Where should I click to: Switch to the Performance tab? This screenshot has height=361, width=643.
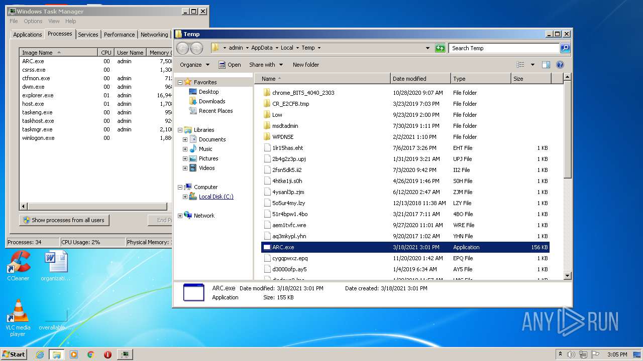tap(119, 35)
